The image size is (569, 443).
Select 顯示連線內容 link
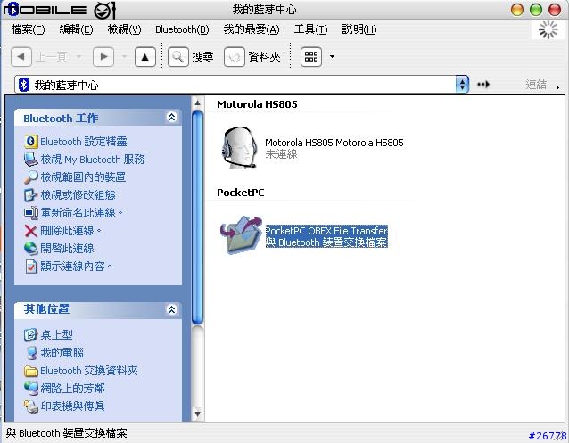(76, 266)
